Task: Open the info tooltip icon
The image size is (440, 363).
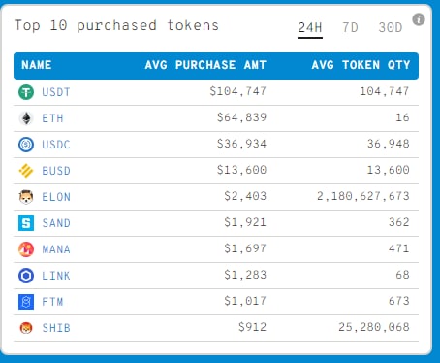Action: click(x=419, y=19)
